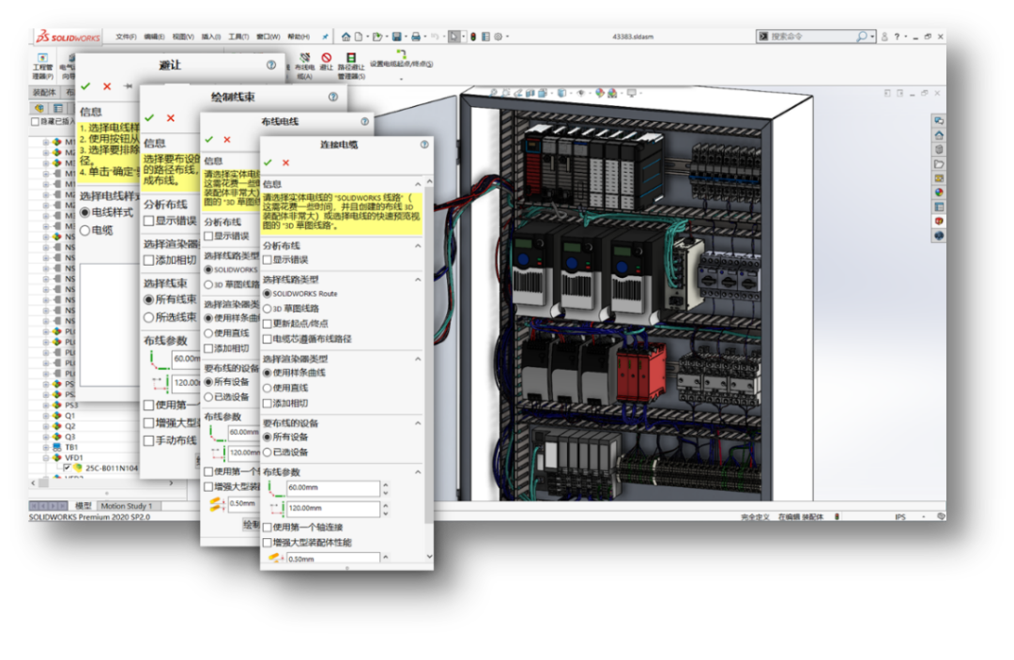Open the 工具(T) menu
The image size is (1014, 660).
(238, 37)
